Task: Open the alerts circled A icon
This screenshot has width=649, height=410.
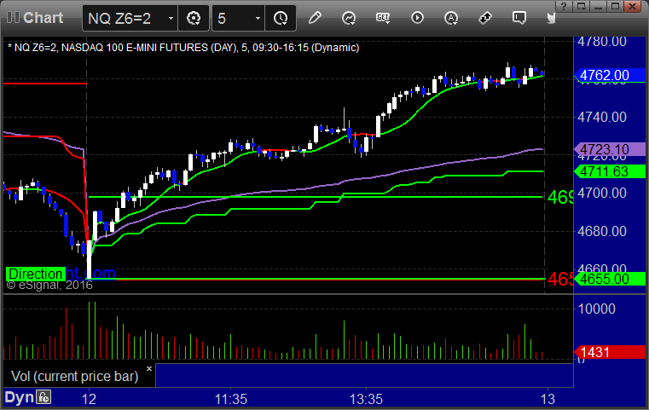Action: tap(451, 18)
